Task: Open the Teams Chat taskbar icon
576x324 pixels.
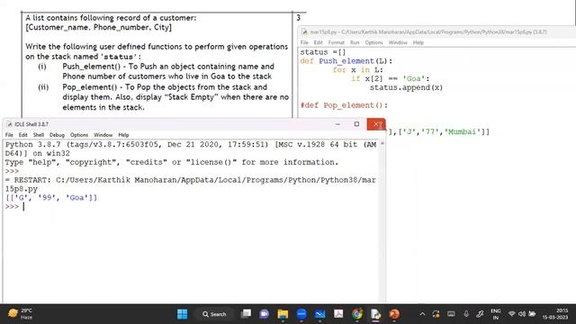Action: pyautogui.click(x=264, y=314)
